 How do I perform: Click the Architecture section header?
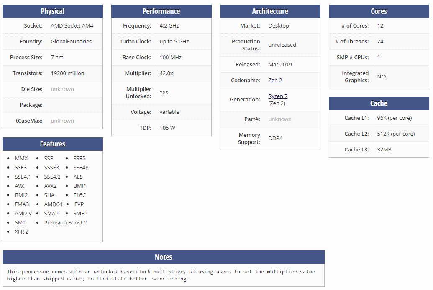tap(270, 11)
